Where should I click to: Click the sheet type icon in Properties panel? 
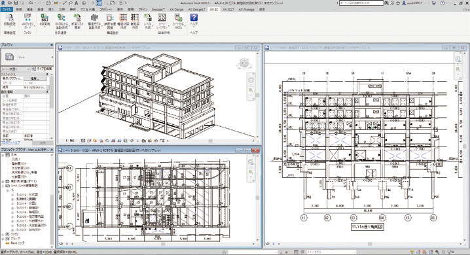point(10,57)
